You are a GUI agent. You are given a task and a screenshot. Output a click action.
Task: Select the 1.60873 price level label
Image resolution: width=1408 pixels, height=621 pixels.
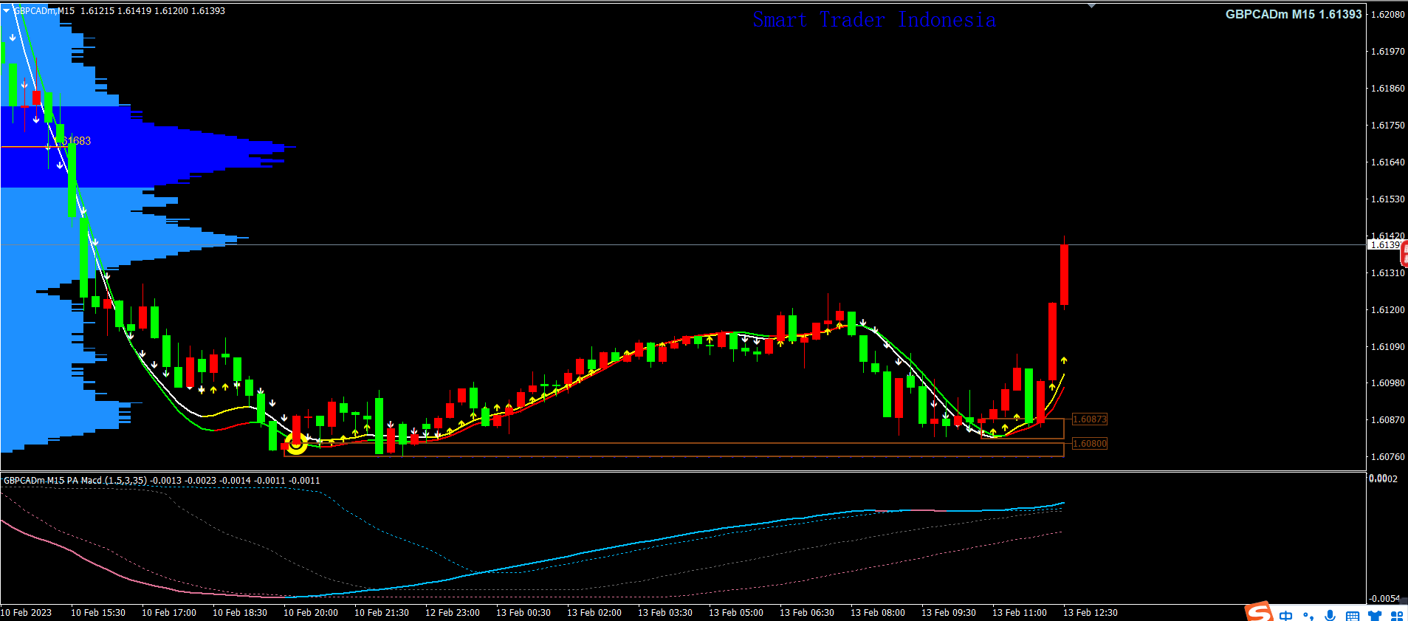(1090, 419)
